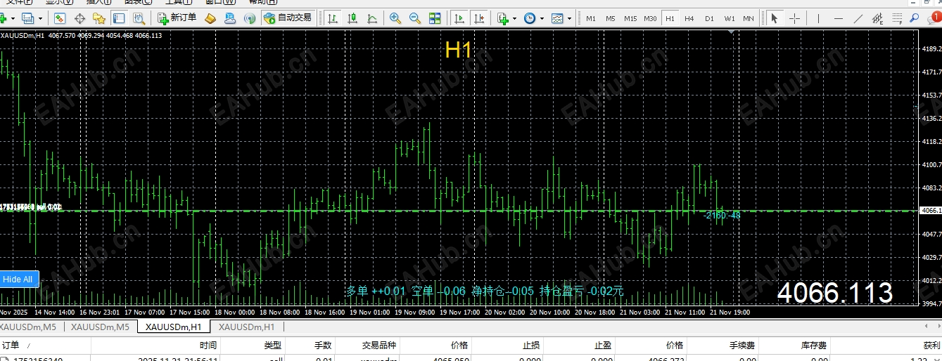This screenshot has height=361, width=942.
Task: Select the equidistant channel tool
Action: [x=877, y=18]
